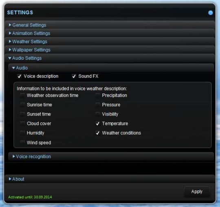220x207 pixels.
Task: Expand the Weather Settings section
Action: pyautogui.click(x=110, y=41)
